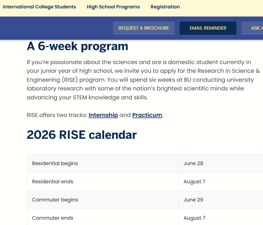Open International College Students menu item
Screen dimensions: 263x225
coord(39,7)
